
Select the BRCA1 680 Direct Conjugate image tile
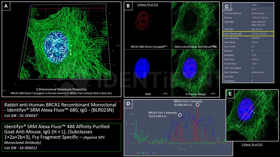click(148, 26)
